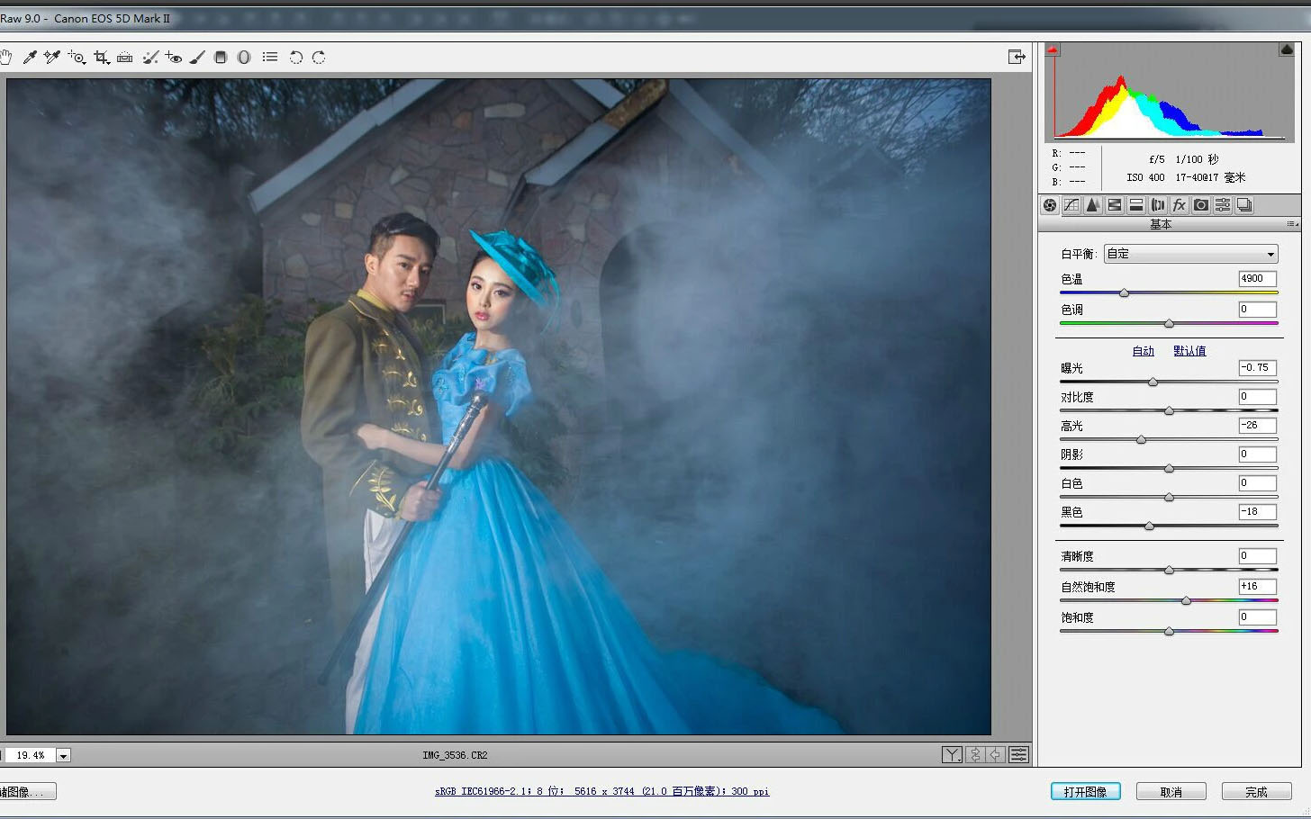Image resolution: width=1311 pixels, height=819 pixels.
Task: Open the before/after preview mode dropdown
Action: pos(952,755)
